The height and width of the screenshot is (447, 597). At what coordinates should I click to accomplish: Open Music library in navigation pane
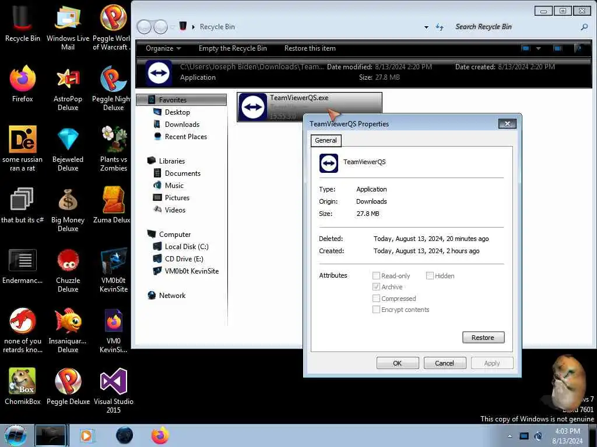pyautogui.click(x=174, y=186)
